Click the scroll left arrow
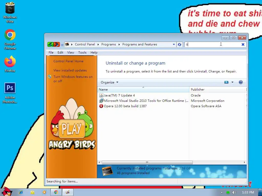 click(100, 162)
